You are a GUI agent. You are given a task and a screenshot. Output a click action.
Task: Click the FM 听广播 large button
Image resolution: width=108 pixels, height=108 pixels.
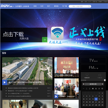(93, 67)
